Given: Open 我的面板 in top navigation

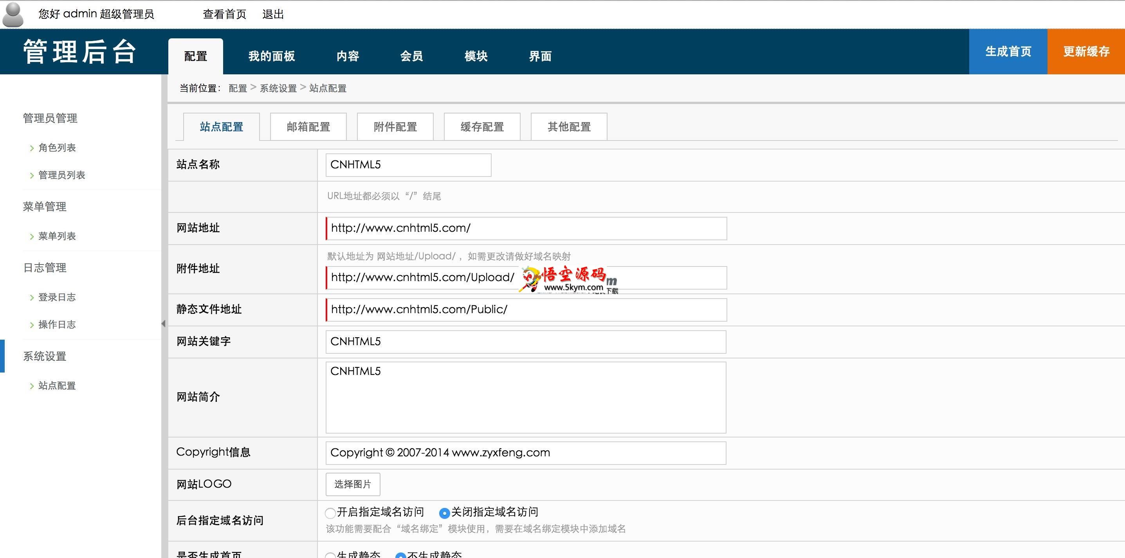Looking at the screenshot, I should tap(272, 56).
